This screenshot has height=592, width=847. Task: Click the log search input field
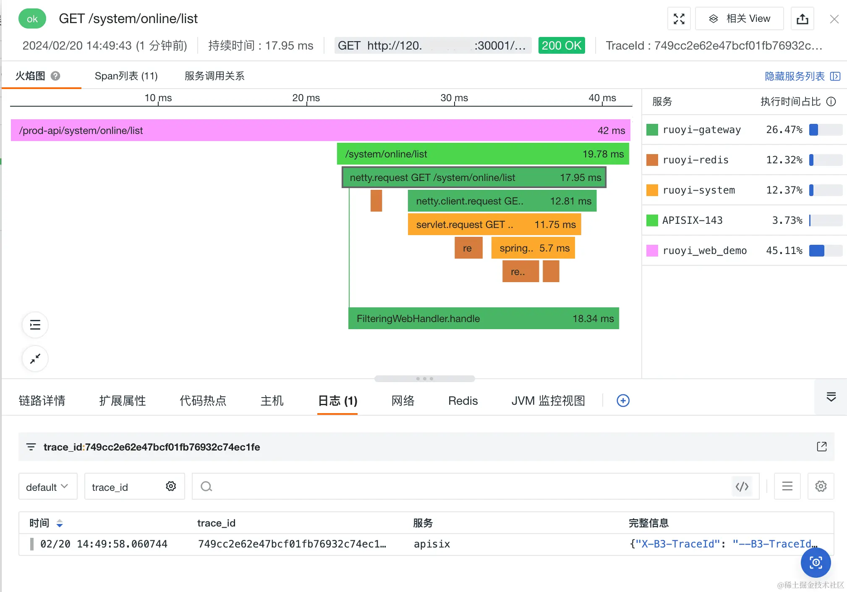tap(462, 487)
